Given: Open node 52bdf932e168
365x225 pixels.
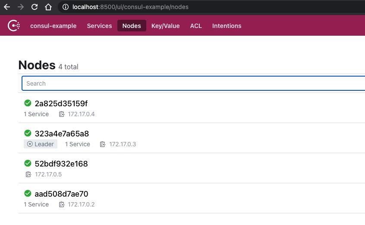Looking at the screenshot, I should pyautogui.click(x=61, y=164).
